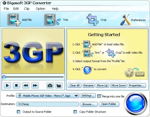Click the Rename button

pos(88,85)
